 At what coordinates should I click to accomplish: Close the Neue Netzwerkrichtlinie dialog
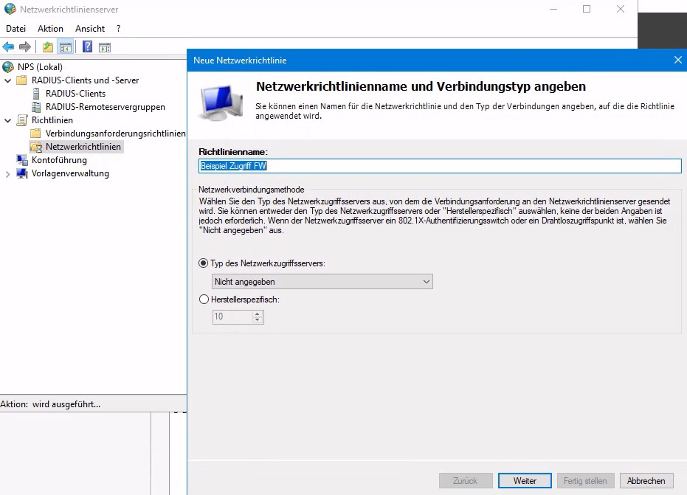coord(677,60)
